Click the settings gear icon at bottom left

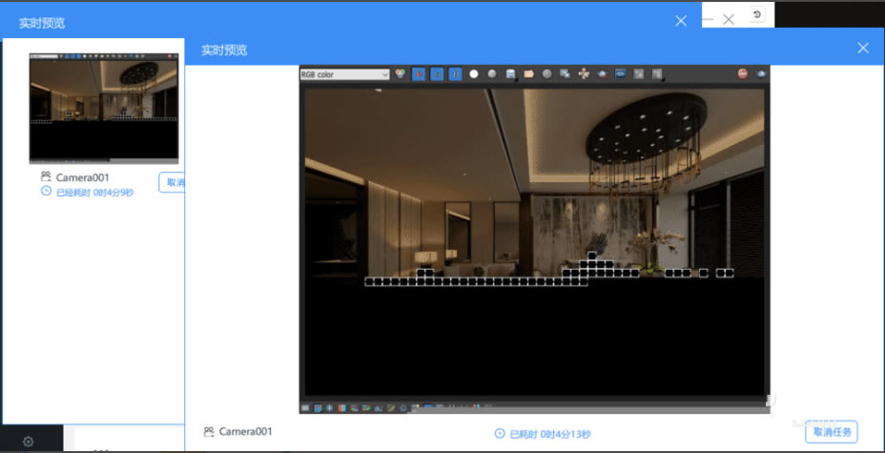click(x=29, y=441)
